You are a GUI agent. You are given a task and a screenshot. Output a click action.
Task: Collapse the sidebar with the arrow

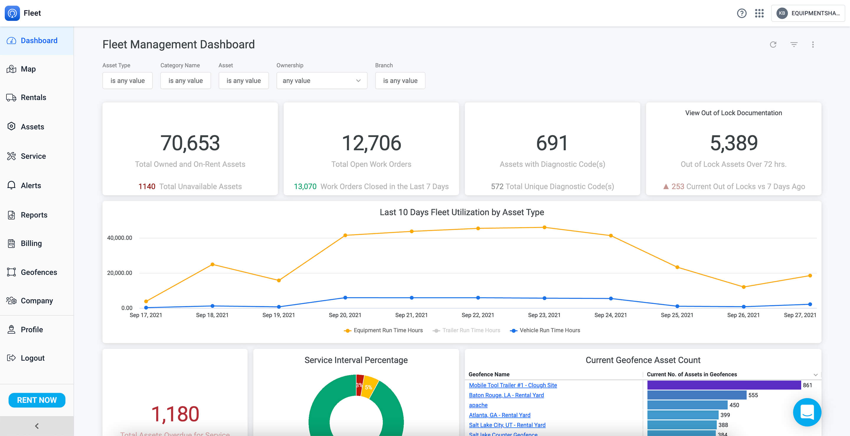tap(37, 426)
